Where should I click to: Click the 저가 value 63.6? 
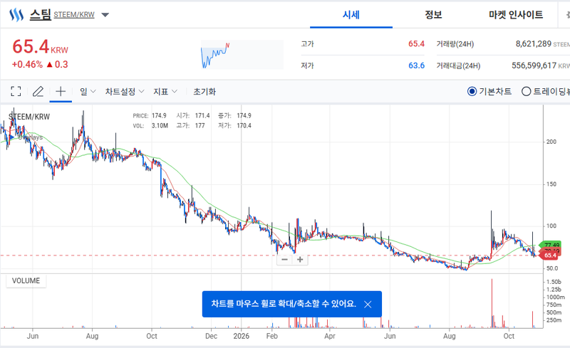pyautogui.click(x=416, y=65)
